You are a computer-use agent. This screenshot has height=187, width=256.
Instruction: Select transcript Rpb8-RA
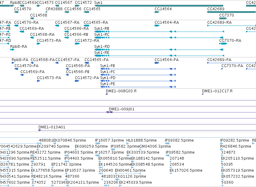tap(12, 49)
